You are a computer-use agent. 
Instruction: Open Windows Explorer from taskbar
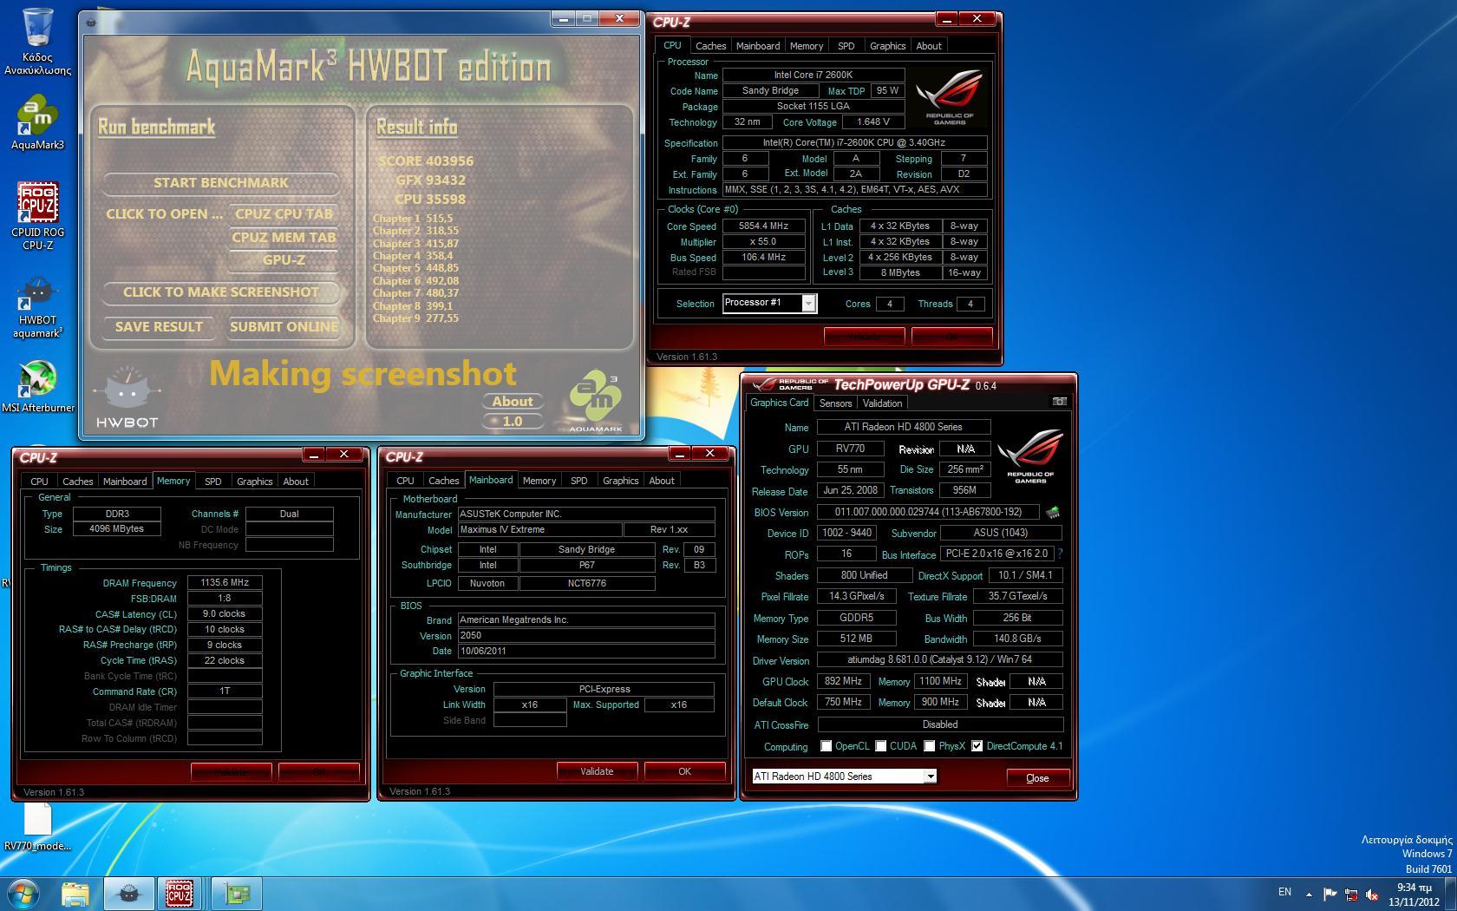(75, 894)
